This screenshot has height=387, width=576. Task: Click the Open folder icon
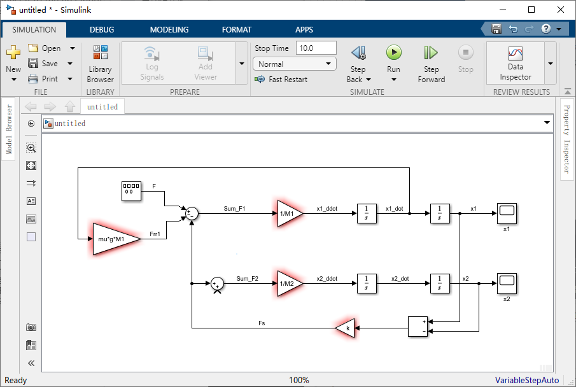tap(33, 48)
